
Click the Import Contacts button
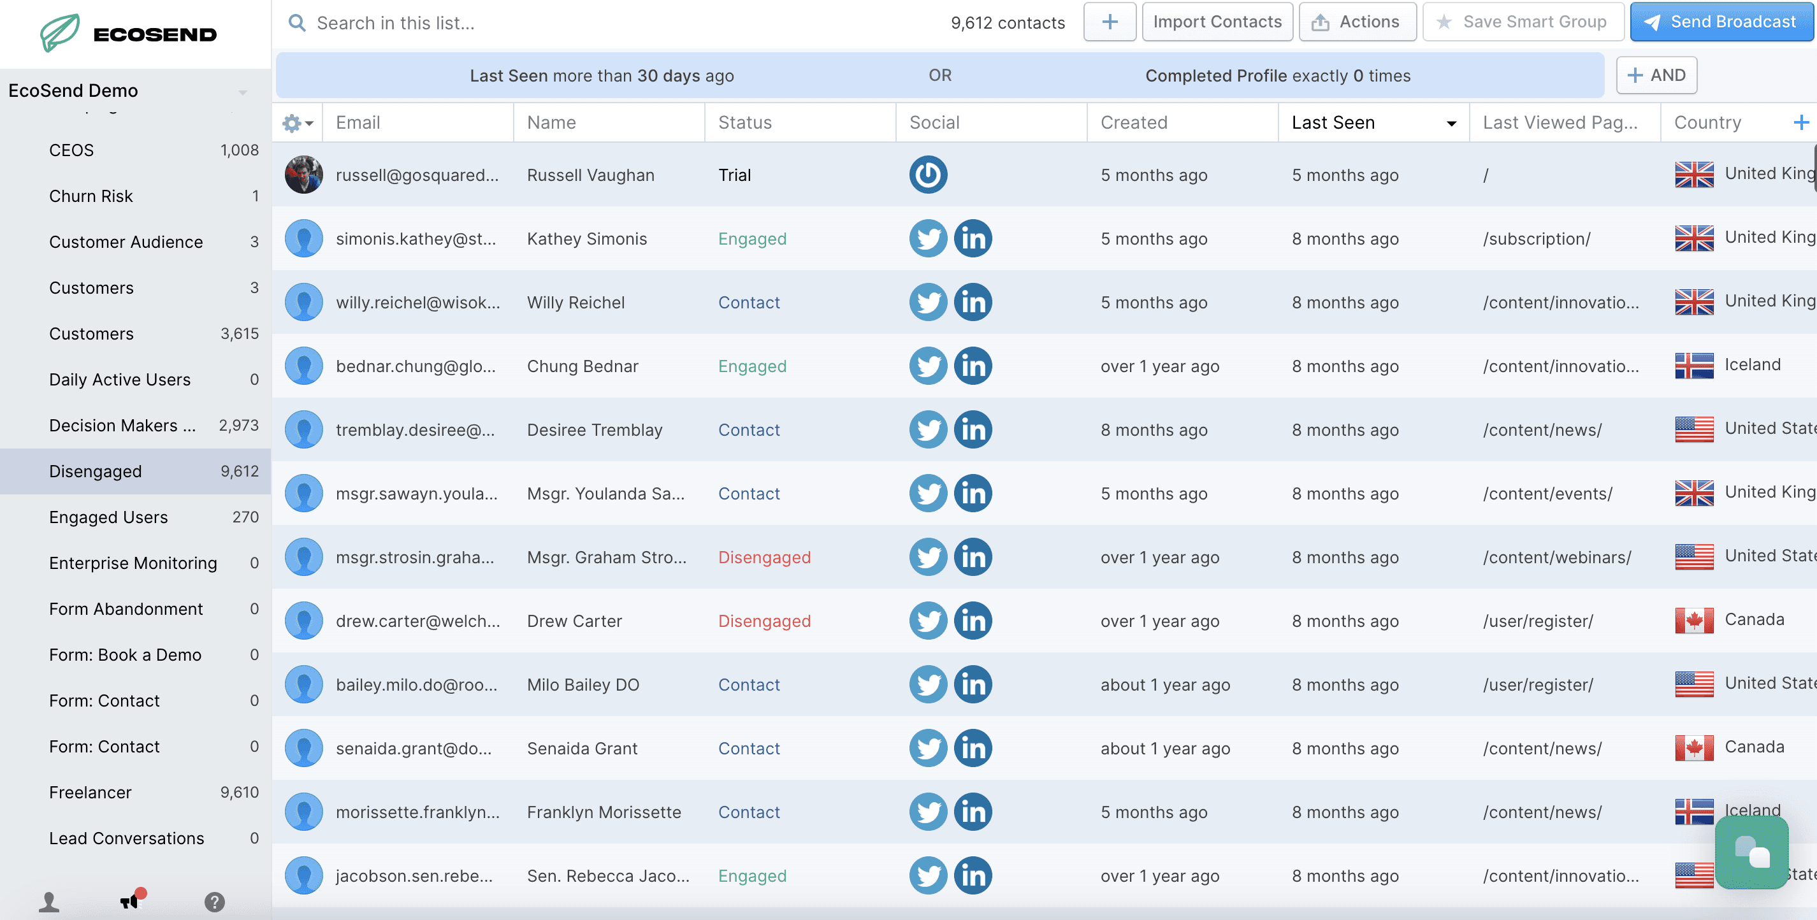1217,22
